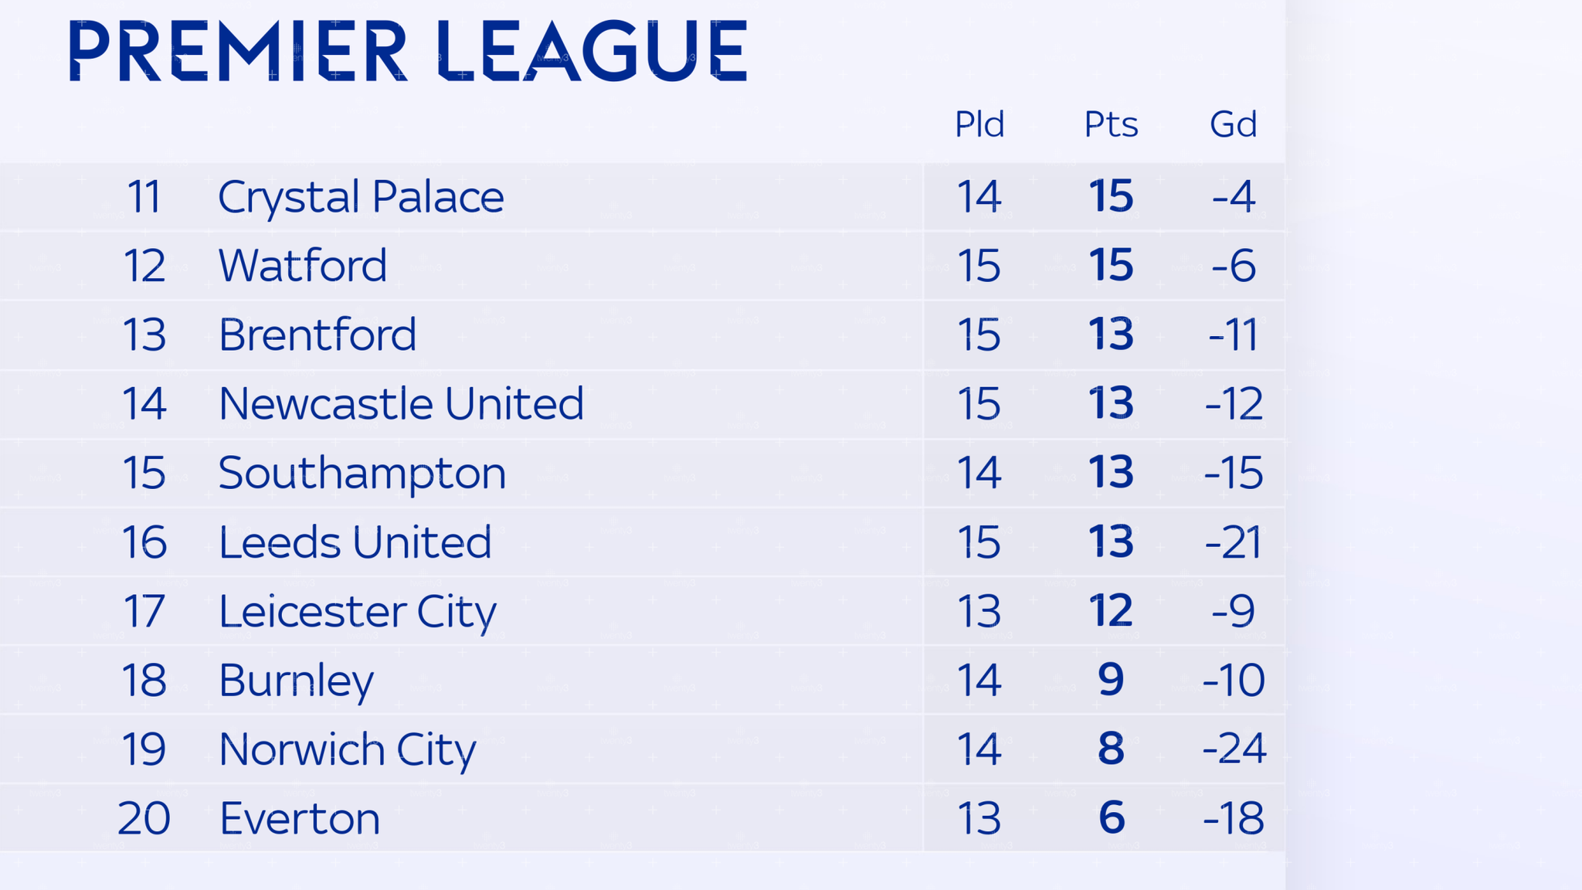Click the Premier League title heading
Screen dimensions: 1582x890
pyautogui.click(x=407, y=51)
